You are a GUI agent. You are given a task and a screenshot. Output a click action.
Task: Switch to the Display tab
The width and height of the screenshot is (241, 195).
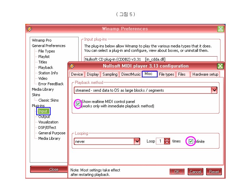click(x=93, y=74)
